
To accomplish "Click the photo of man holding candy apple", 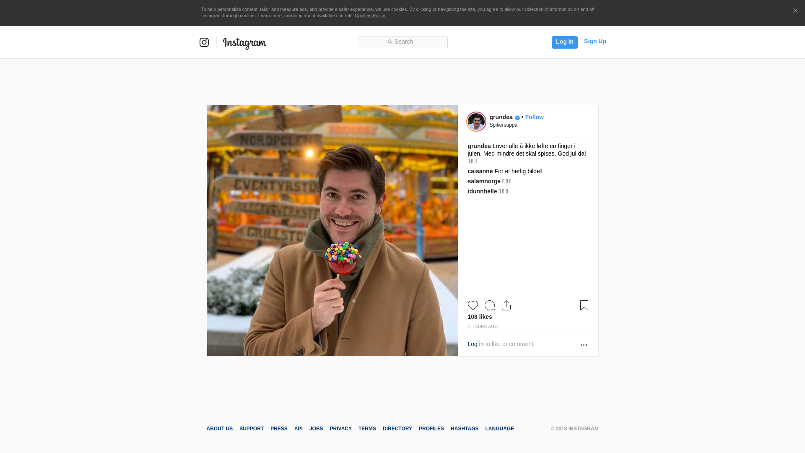I will 332,231.
